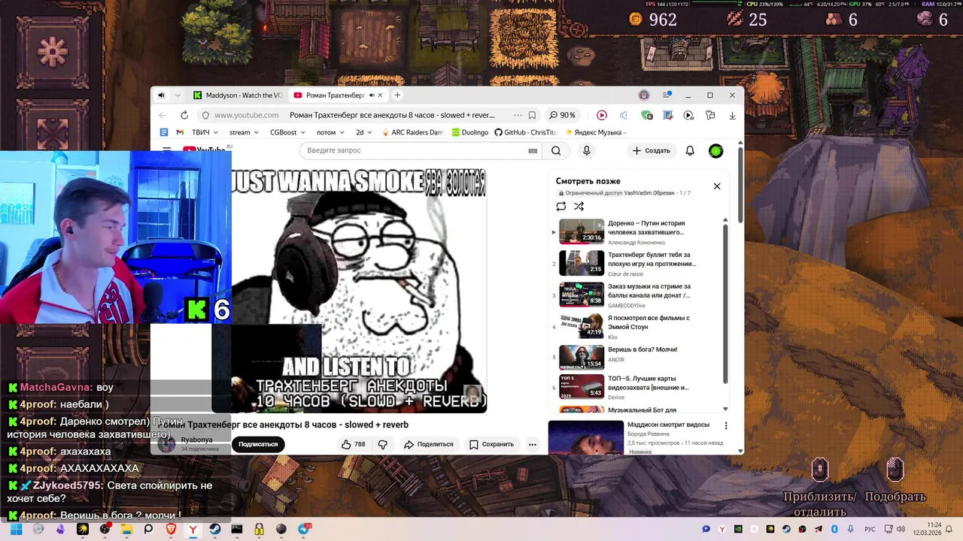Dislike the Трахтенберг video

click(383, 444)
